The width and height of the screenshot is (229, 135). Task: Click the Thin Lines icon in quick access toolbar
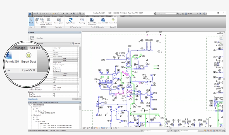(74, 13)
